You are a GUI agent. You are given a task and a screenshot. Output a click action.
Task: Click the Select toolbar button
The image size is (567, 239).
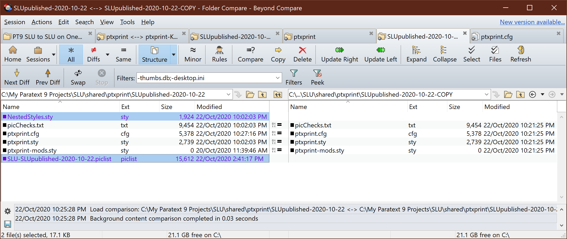(472, 54)
